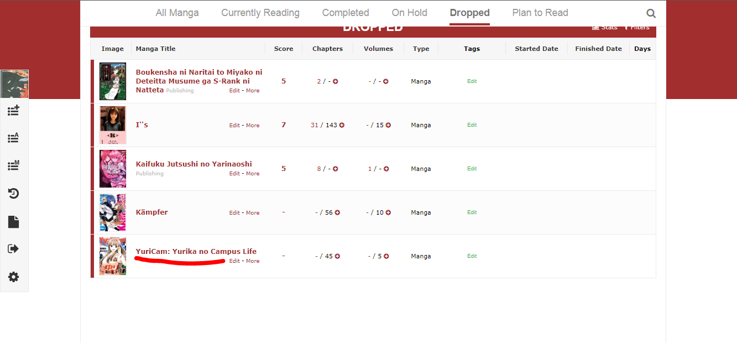Sort by the Type column header
The width and height of the screenshot is (737, 343).
tap(421, 49)
